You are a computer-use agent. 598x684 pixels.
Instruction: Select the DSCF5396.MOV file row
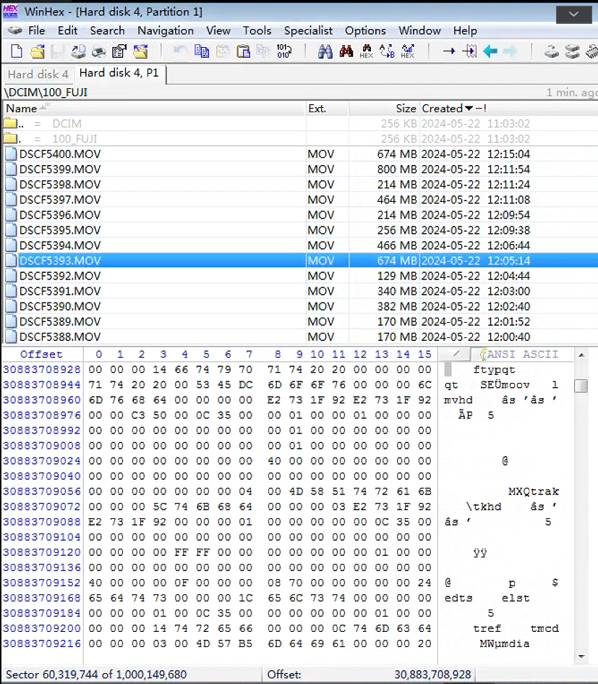(300, 215)
